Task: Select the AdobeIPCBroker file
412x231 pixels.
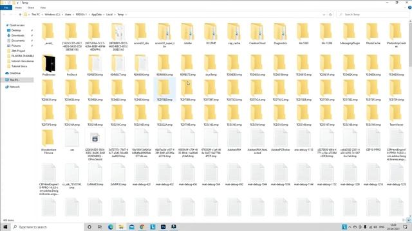Action: 281,140
